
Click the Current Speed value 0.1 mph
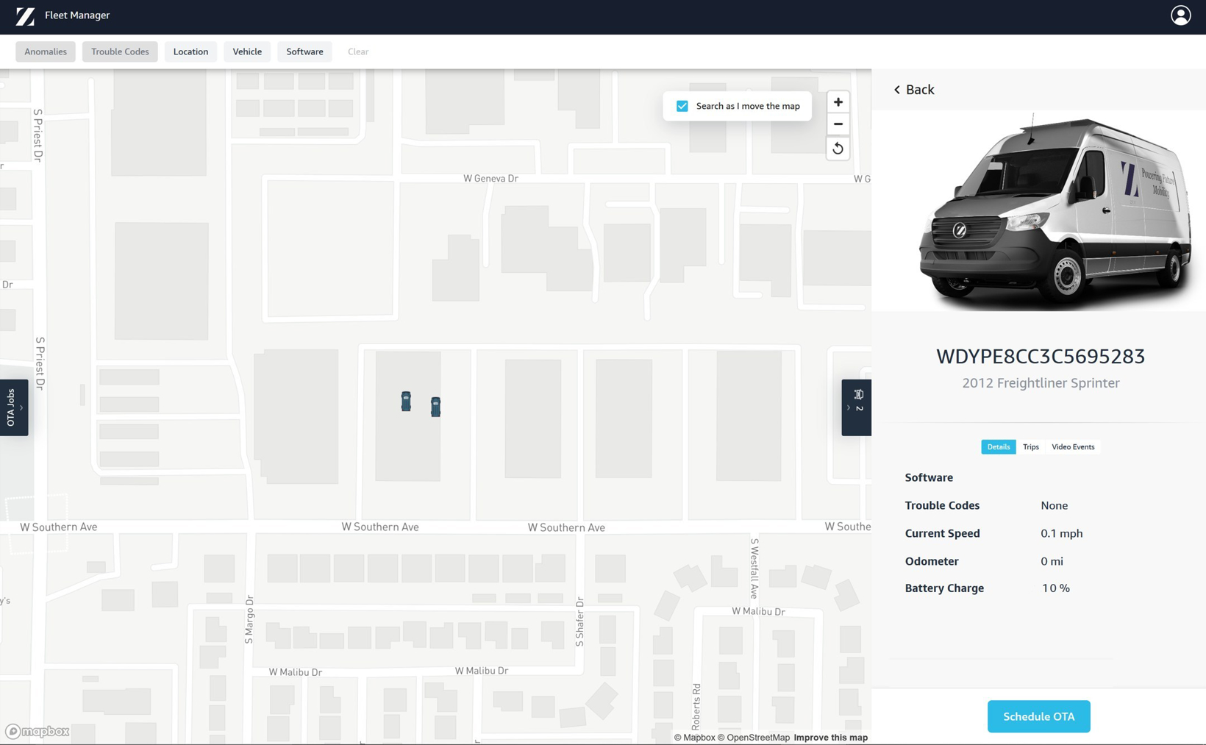click(1061, 533)
